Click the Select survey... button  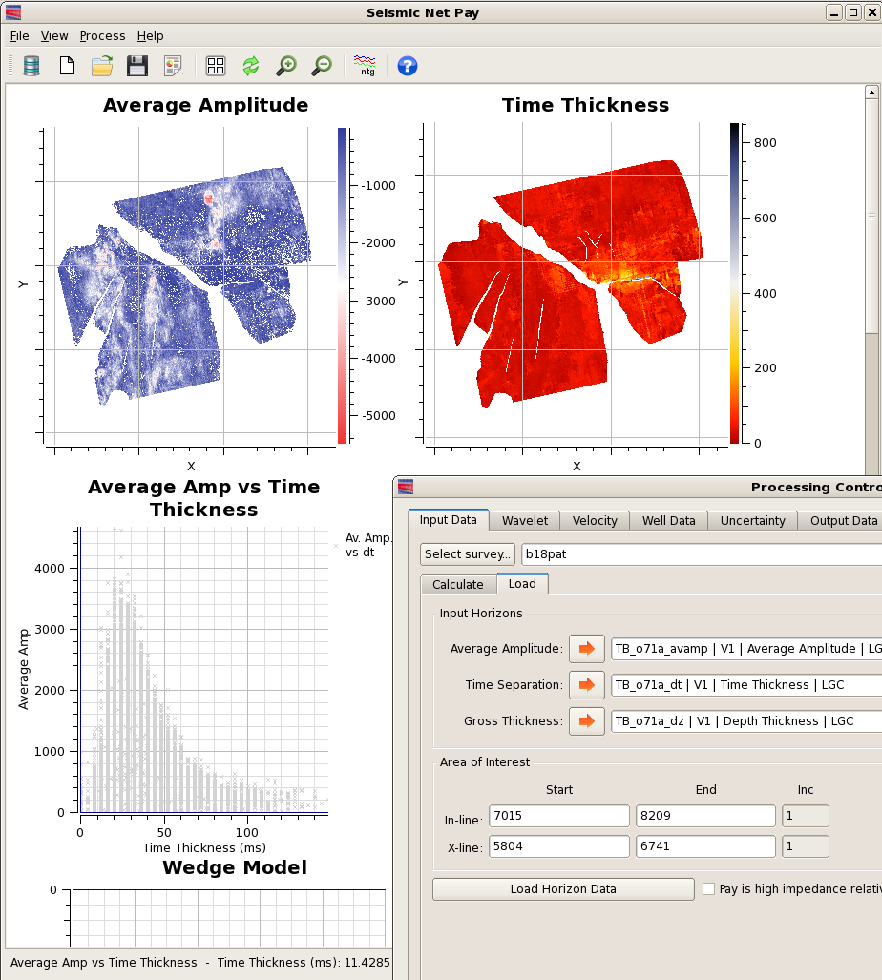point(468,553)
